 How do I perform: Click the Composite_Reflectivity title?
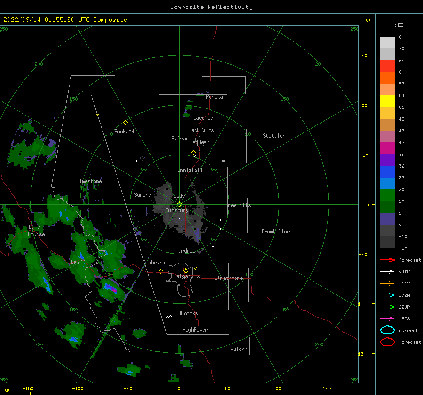(x=211, y=7)
